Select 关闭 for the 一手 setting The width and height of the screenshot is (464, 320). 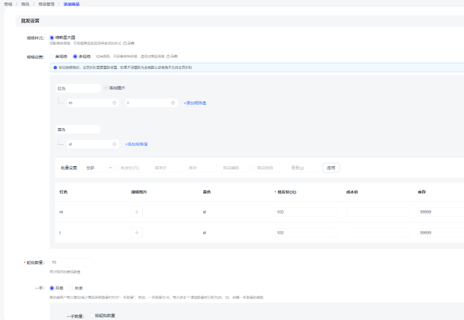click(x=71, y=288)
